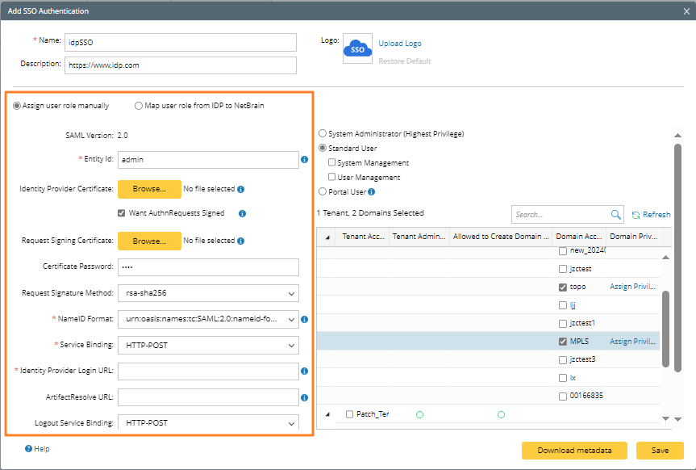
Task: Click the Identity Provider Login URL field
Action: 208,371
